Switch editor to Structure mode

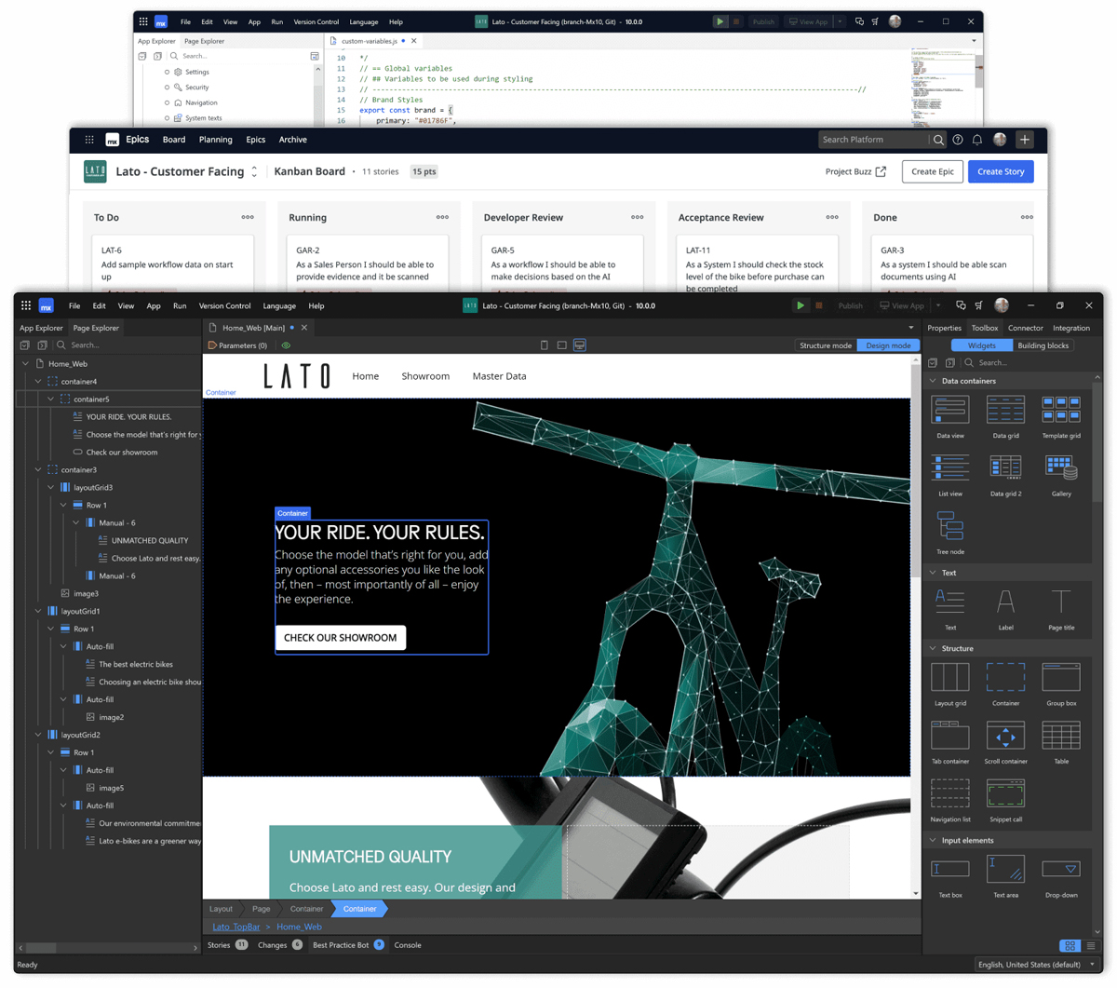click(826, 345)
